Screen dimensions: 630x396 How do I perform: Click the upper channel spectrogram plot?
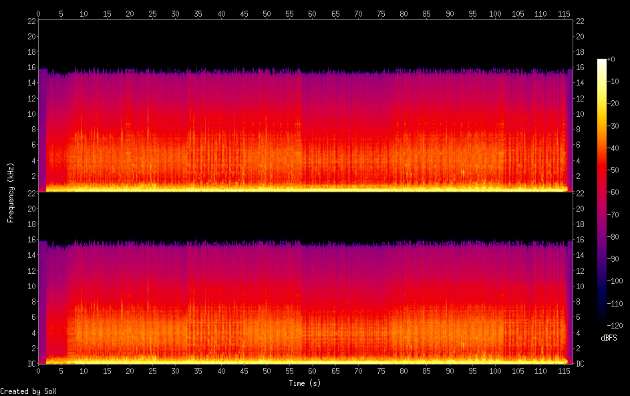305,106
